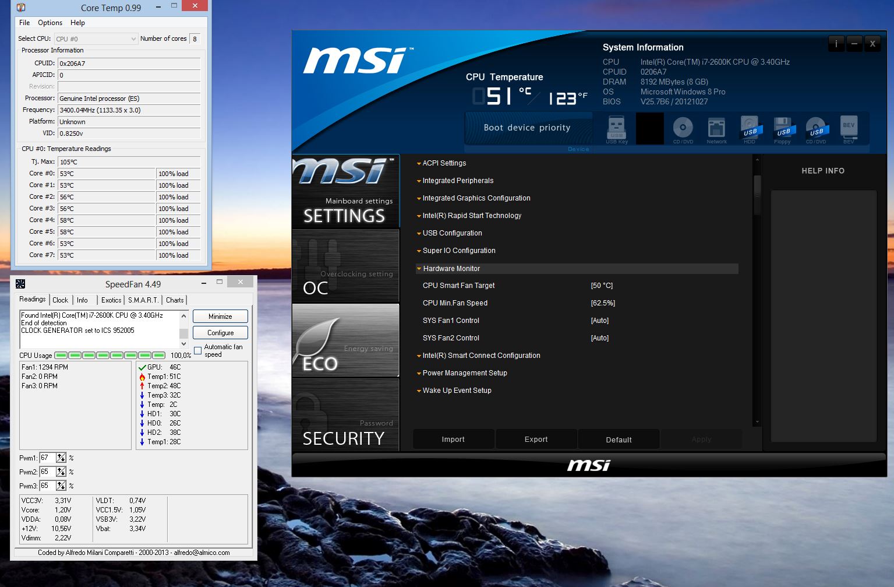The height and width of the screenshot is (587, 894).
Task: Click the Pwm2 spinner arrows
Action: point(61,472)
